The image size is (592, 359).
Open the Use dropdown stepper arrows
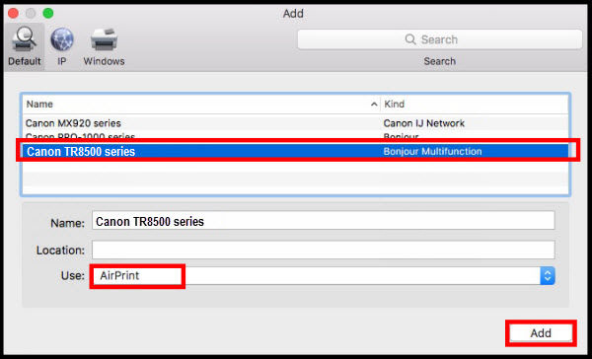click(x=547, y=275)
